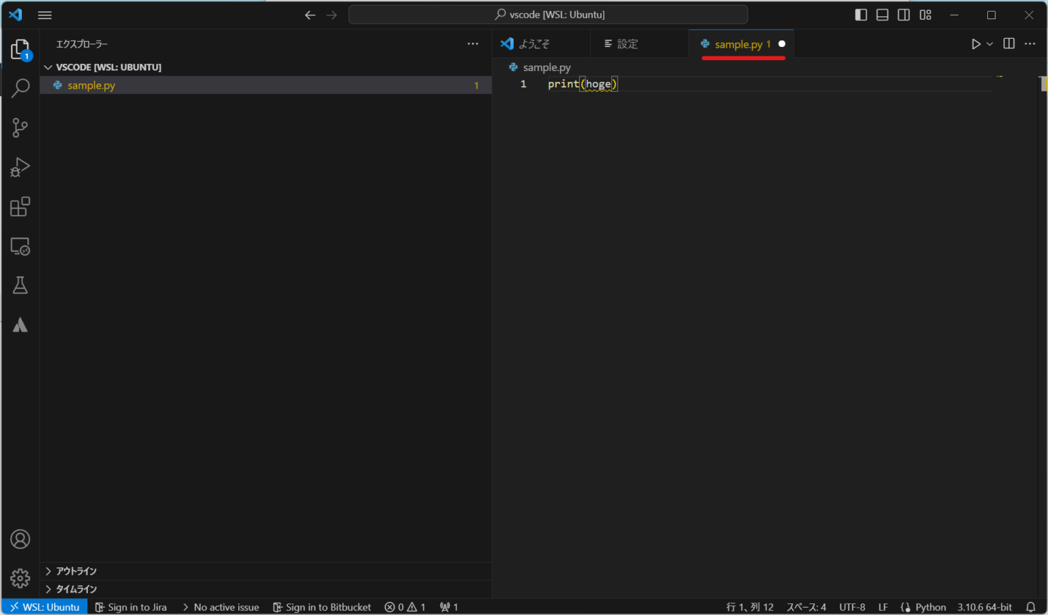This screenshot has width=1048, height=615.
Task: Click the WSL: Ubuntu remote indicator
Action: coord(45,607)
